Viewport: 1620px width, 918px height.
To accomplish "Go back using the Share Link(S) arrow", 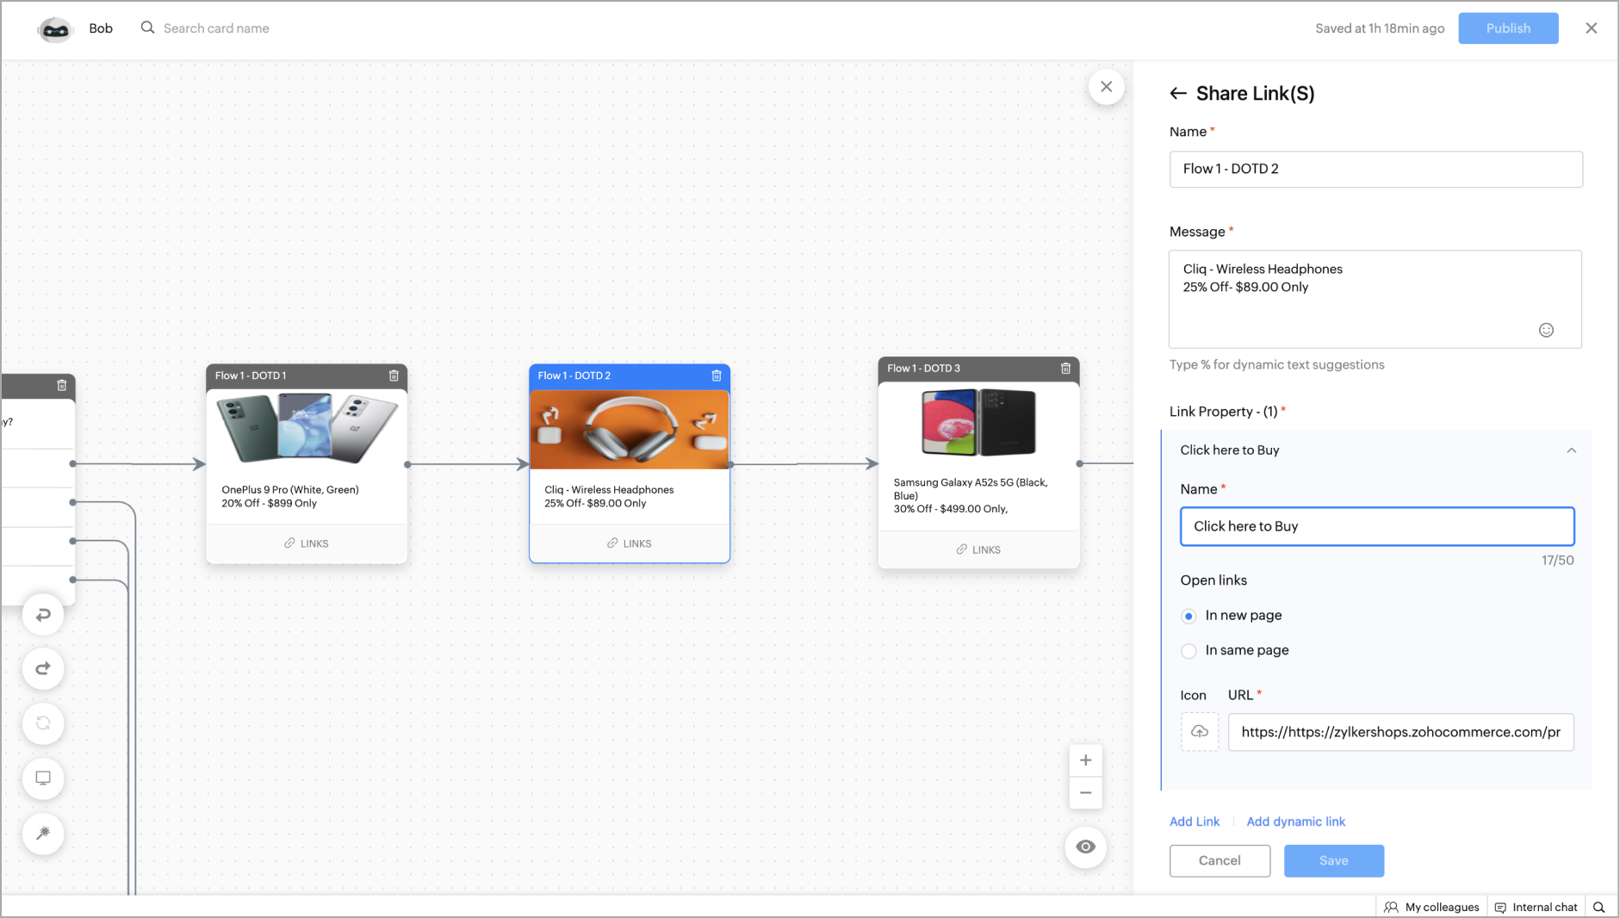I will 1178,93.
